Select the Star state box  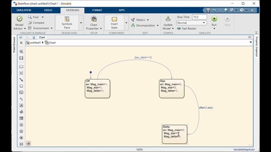click(x=171, y=89)
